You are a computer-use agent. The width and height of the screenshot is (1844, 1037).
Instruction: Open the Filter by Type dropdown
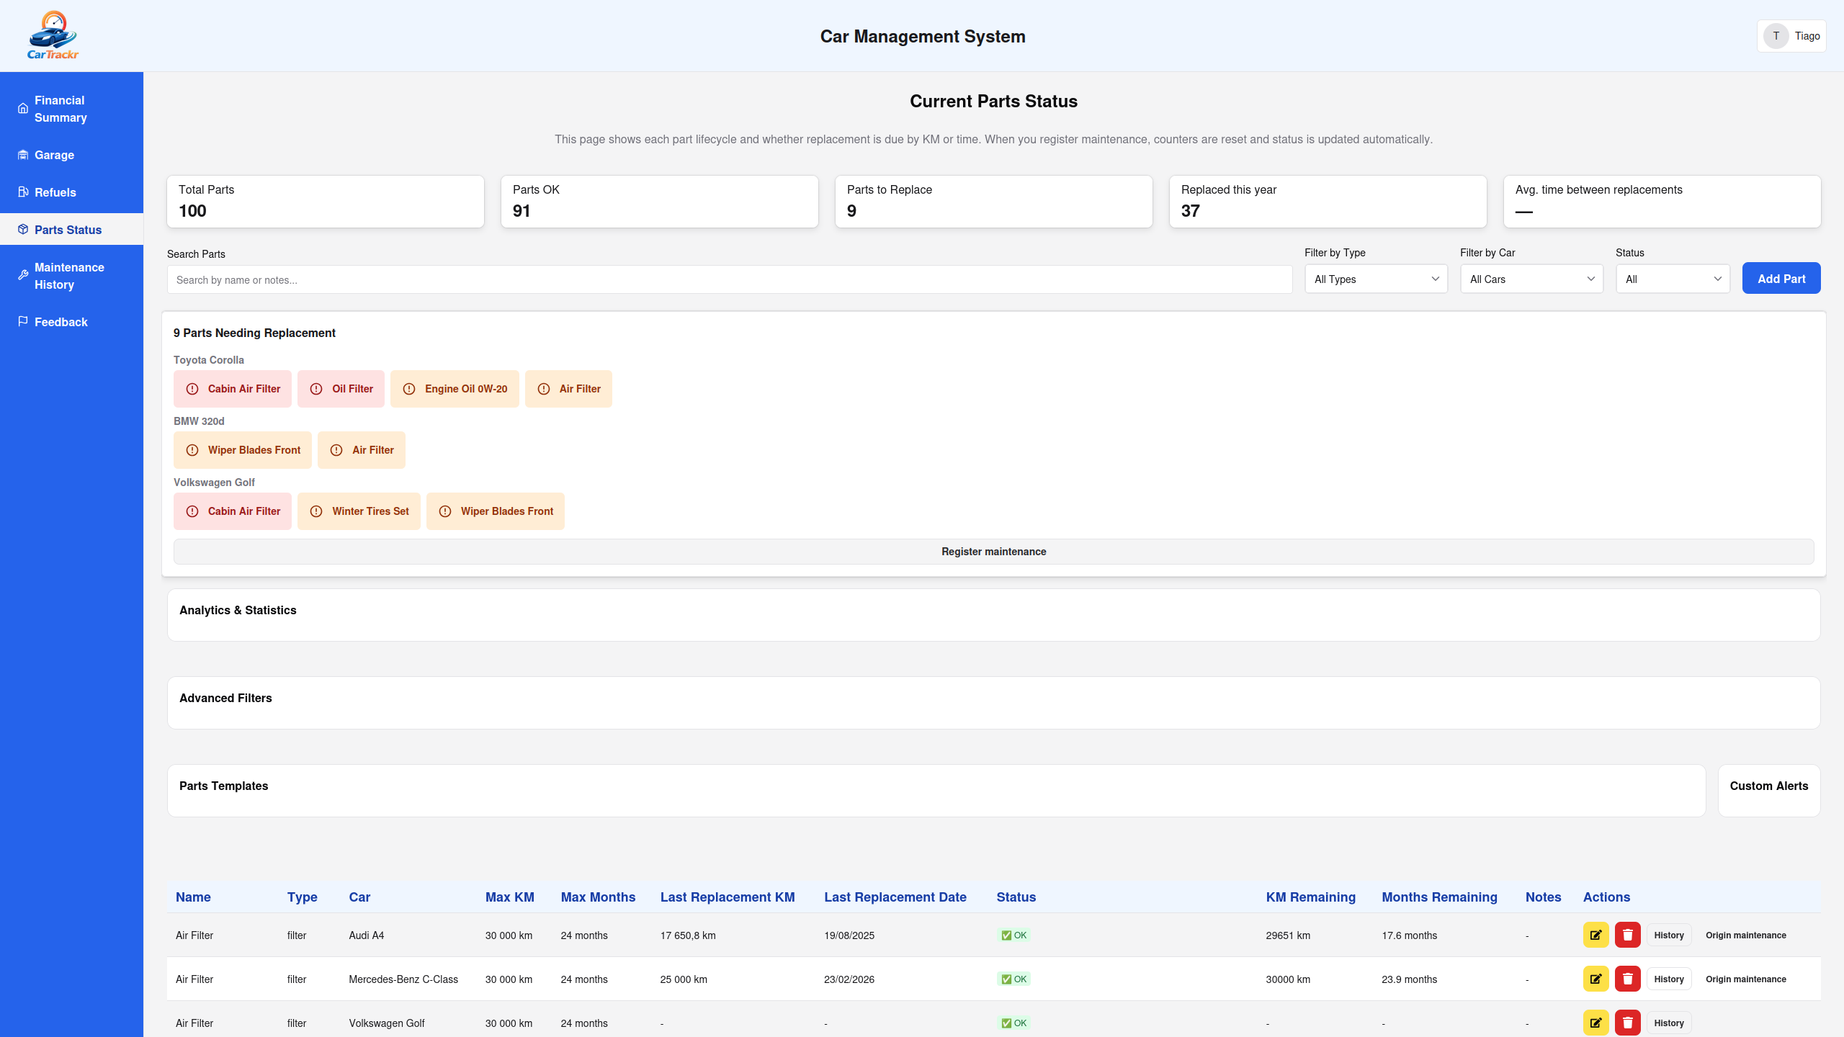click(1375, 279)
